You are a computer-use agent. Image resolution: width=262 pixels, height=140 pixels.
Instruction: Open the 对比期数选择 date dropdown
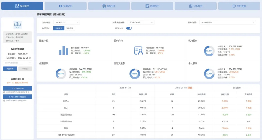(141, 22)
